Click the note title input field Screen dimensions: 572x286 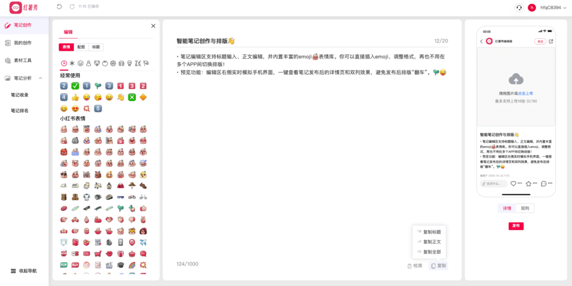pyautogui.click(x=302, y=41)
